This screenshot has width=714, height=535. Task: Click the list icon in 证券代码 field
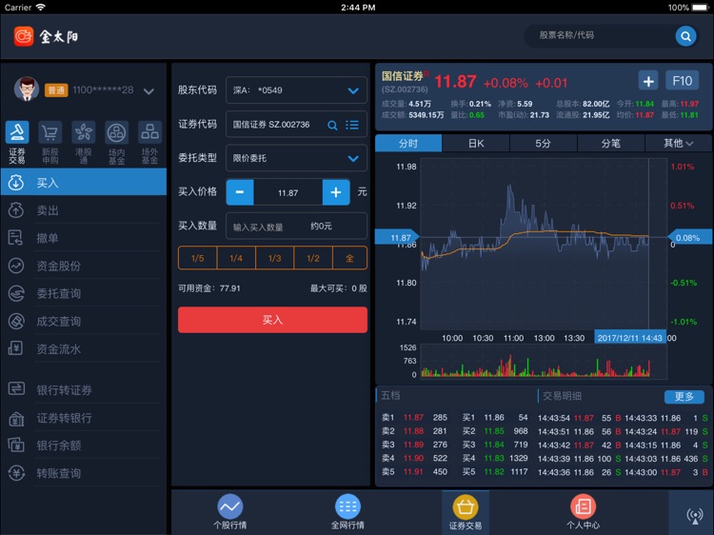pos(352,125)
